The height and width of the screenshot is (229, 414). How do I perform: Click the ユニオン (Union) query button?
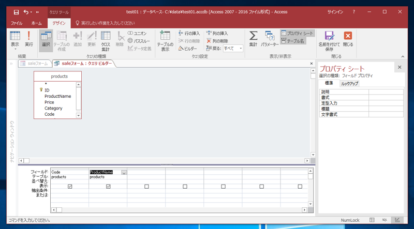tap(137, 33)
